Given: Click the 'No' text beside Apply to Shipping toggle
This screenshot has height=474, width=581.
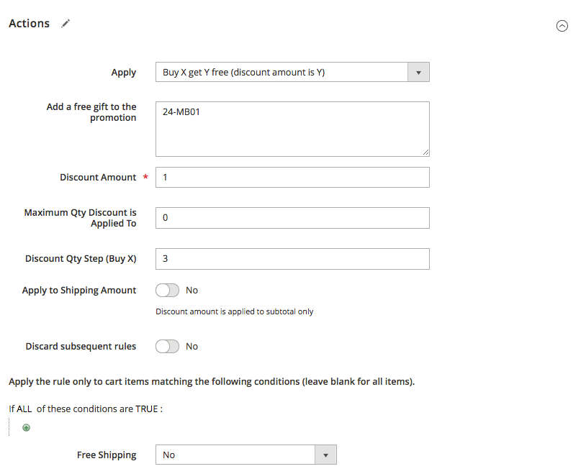Looking at the screenshot, I should point(192,291).
